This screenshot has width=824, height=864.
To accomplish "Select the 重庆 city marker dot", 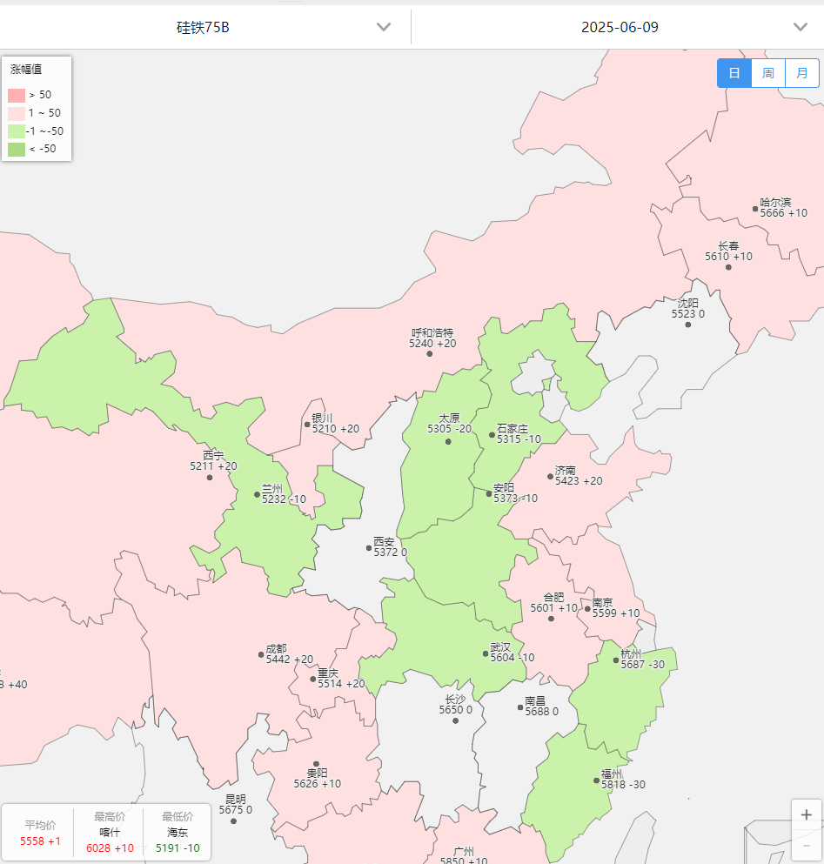I will click(313, 679).
